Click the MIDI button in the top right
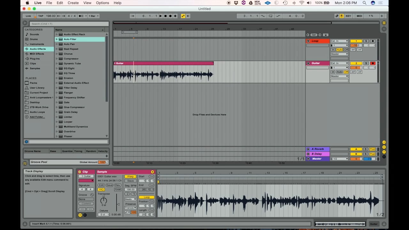Viewport: 409px width, 230px height. pyautogui.click(x=359, y=16)
